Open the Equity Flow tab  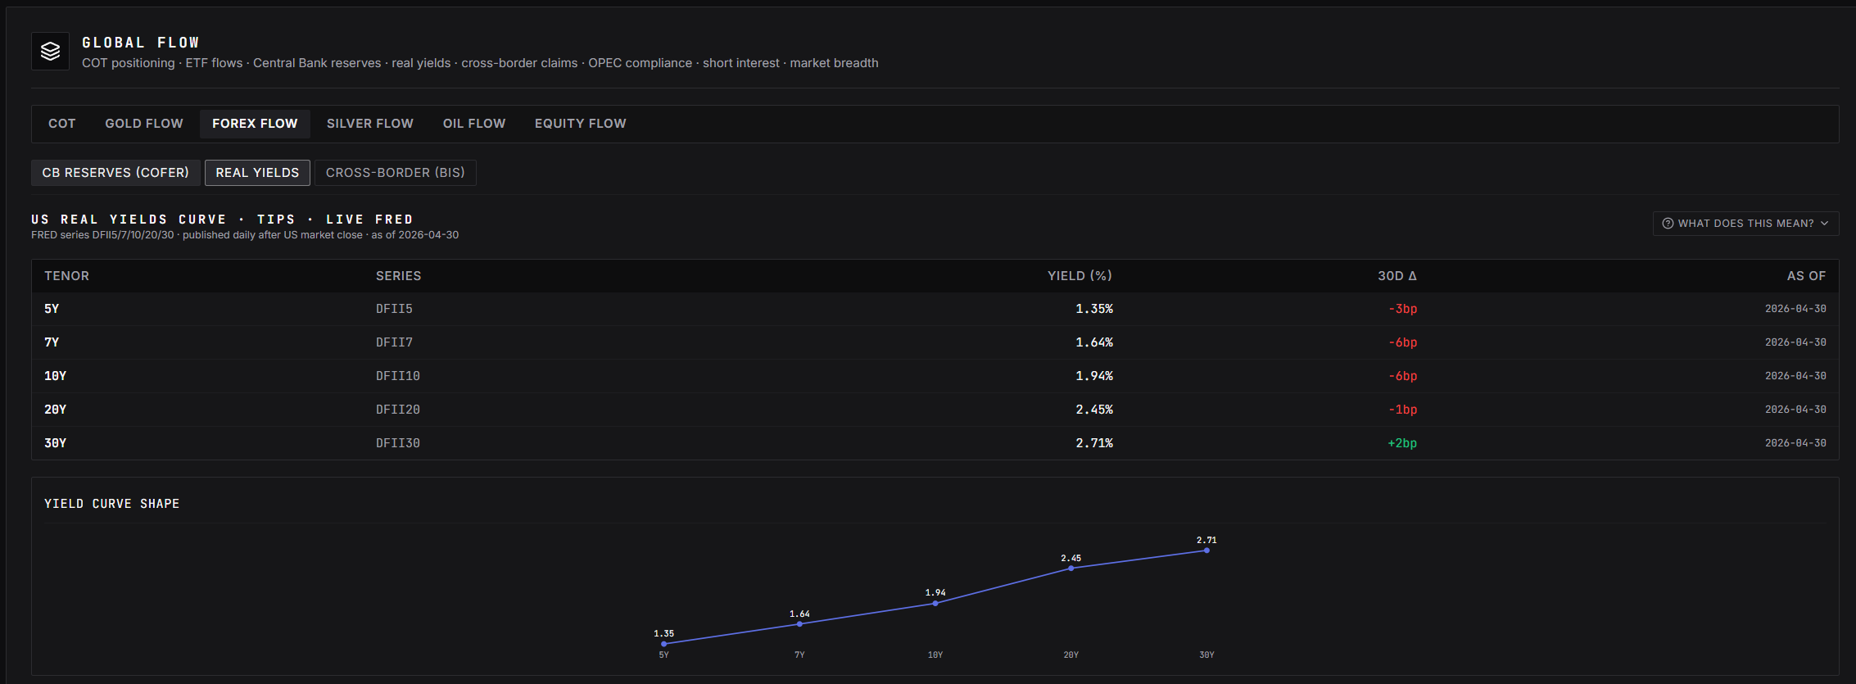(581, 124)
